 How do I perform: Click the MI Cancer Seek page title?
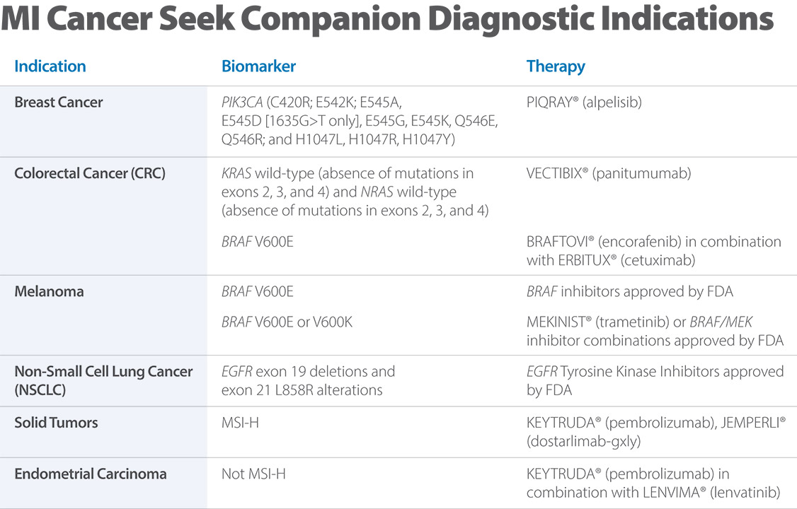[x=387, y=21]
